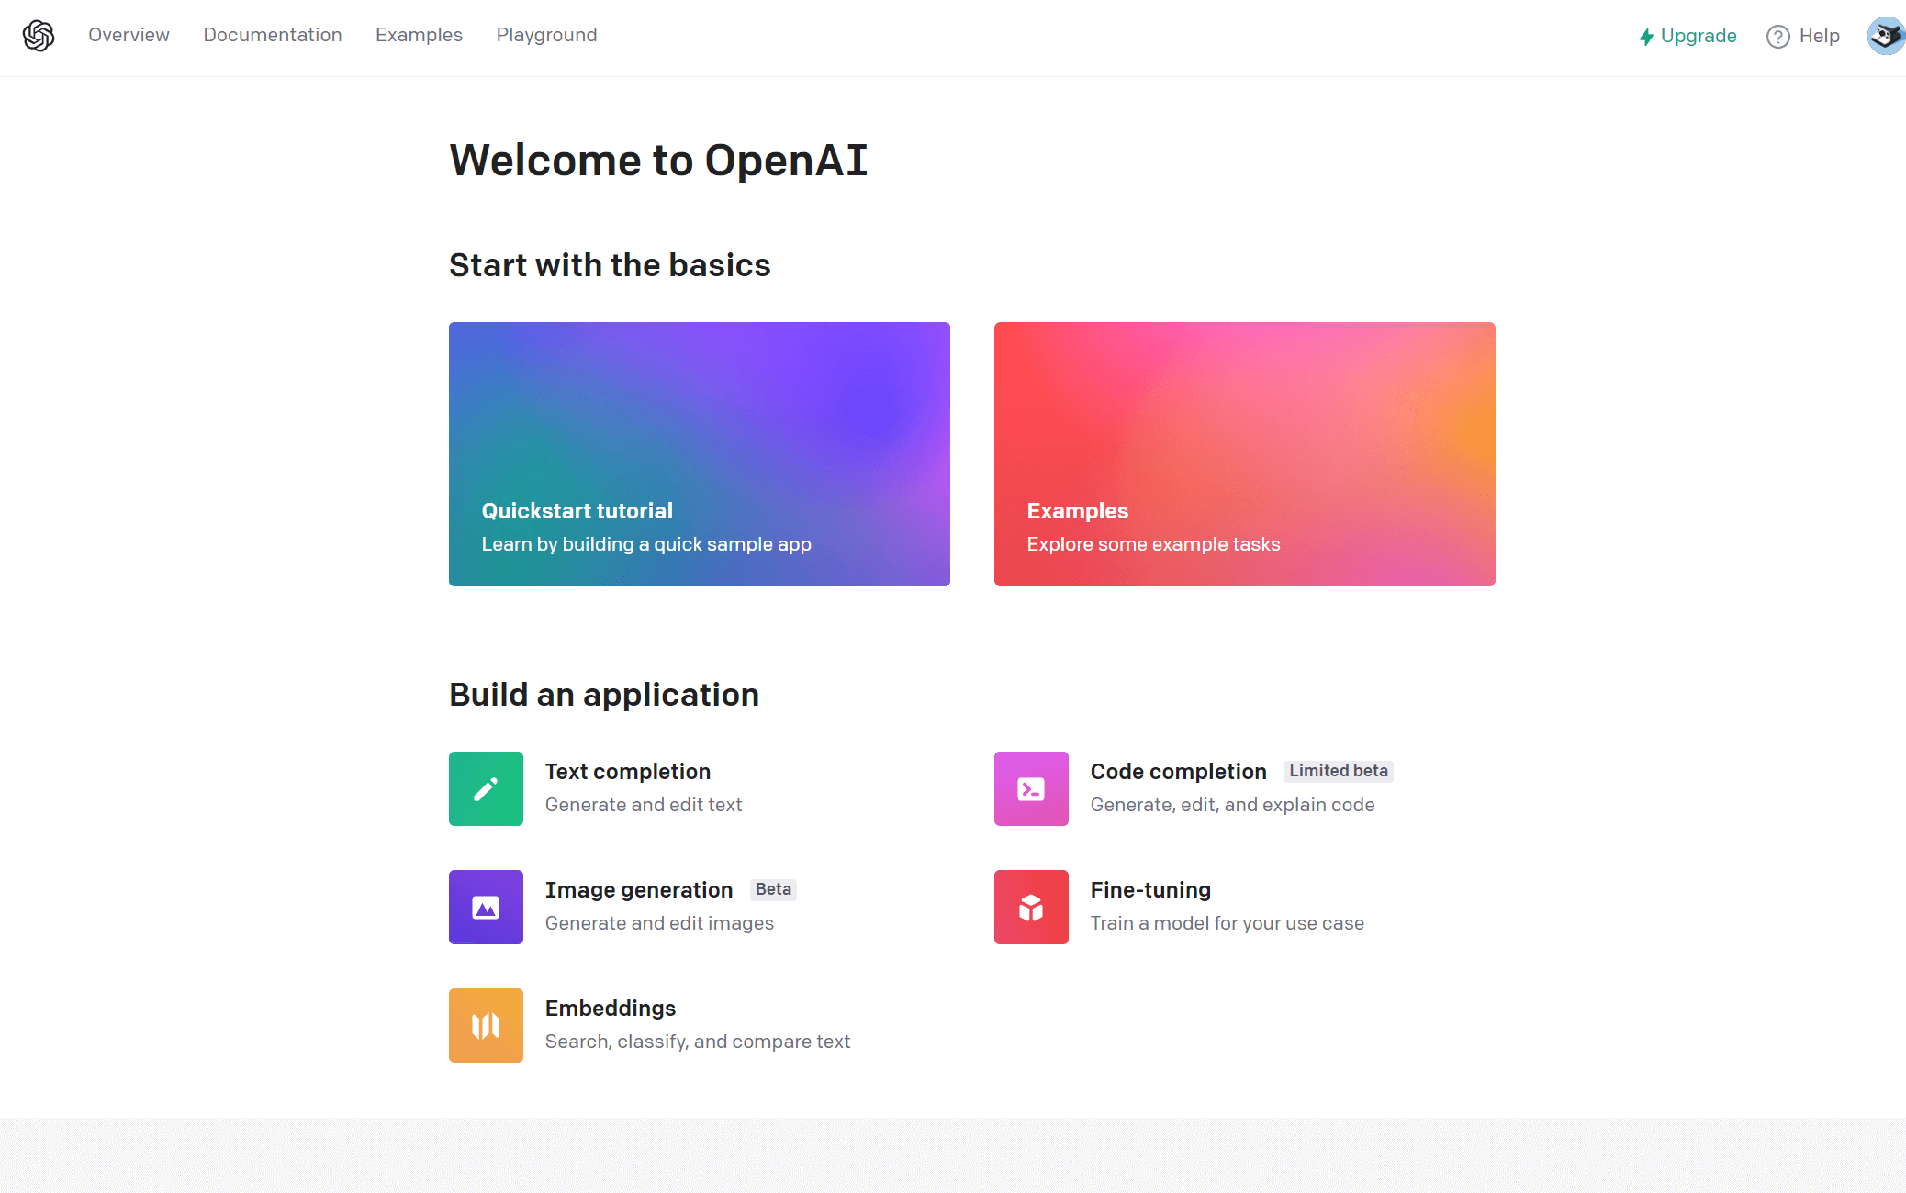
Task: Click the Embeddings heading link
Action: click(611, 1009)
